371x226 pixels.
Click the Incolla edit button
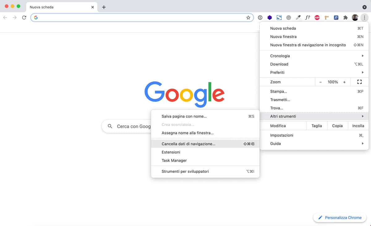(x=358, y=126)
